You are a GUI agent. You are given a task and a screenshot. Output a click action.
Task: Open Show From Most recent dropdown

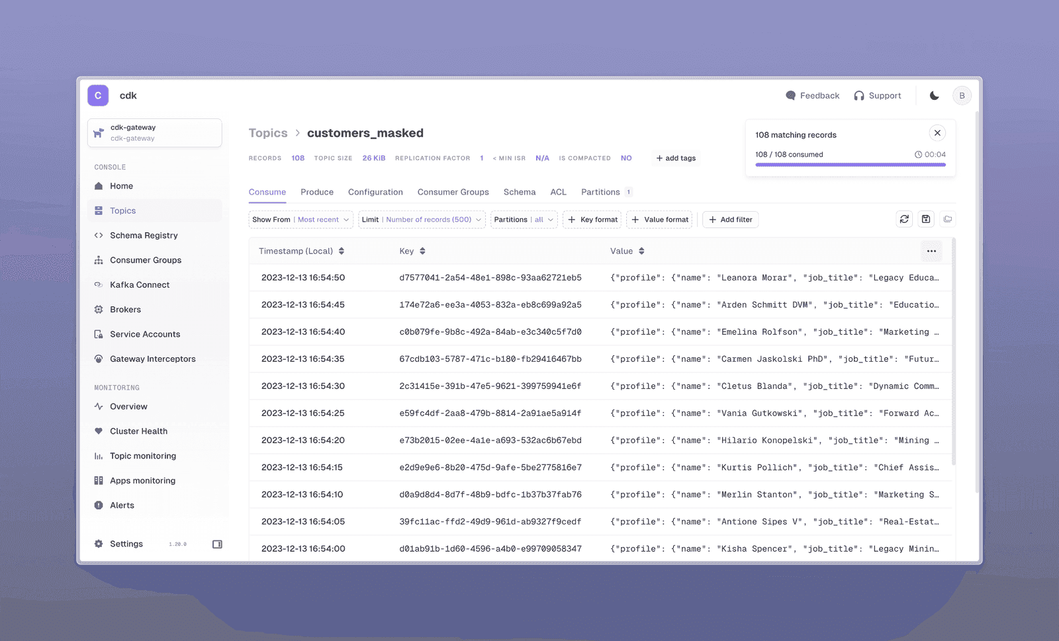[x=301, y=220]
